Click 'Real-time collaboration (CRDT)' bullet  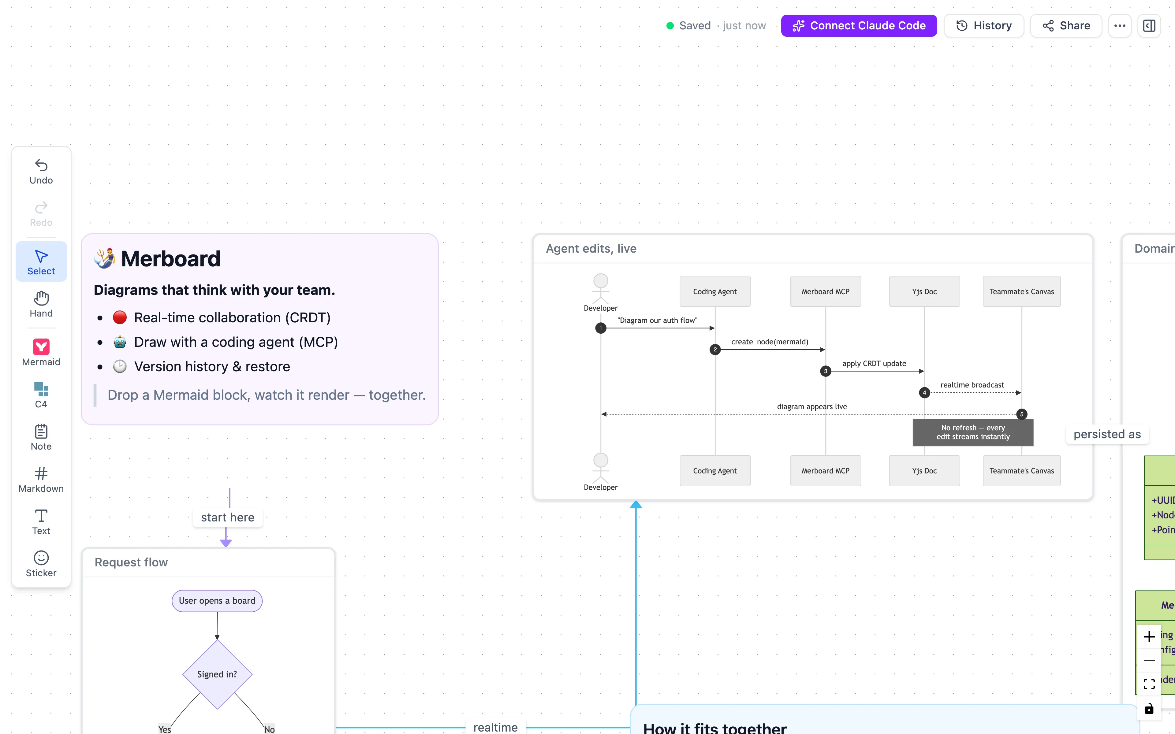232,317
